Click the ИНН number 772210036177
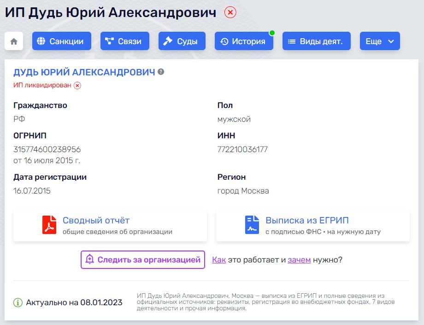The height and width of the screenshot is (325, 424). (242, 149)
